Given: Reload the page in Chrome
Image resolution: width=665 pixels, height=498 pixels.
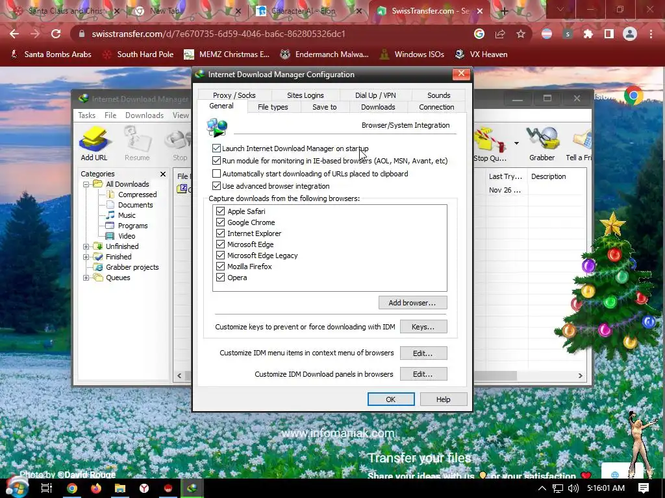Looking at the screenshot, I should click(x=56, y=34).
